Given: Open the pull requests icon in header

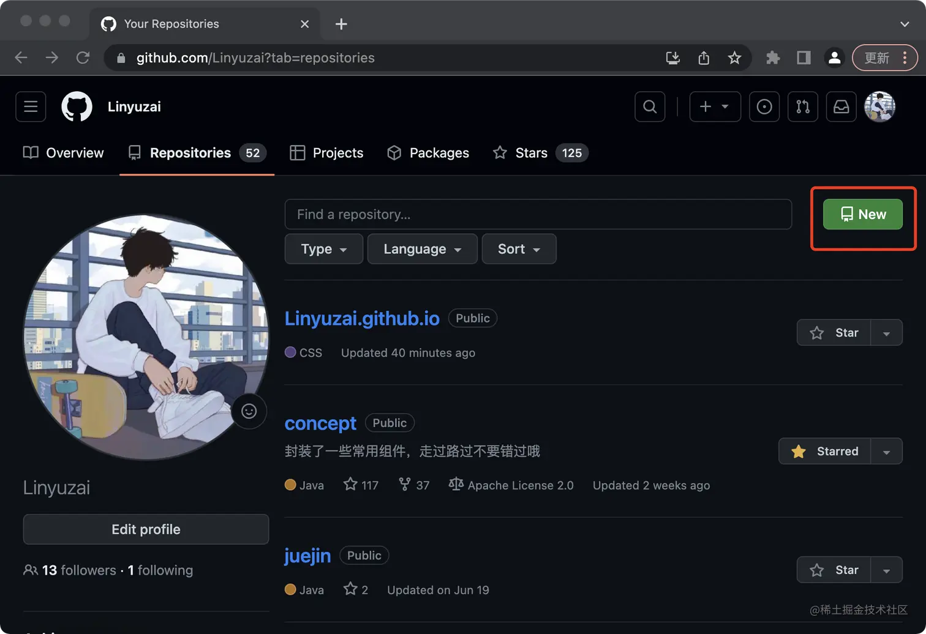Looking at the screenshot, I should click(x=803, y=106).
